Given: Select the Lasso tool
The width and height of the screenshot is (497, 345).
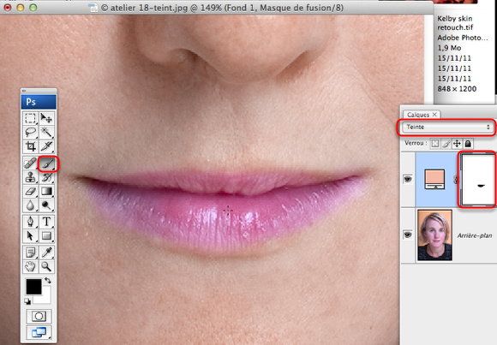Looking at the screenshot, I should (31, 132).
